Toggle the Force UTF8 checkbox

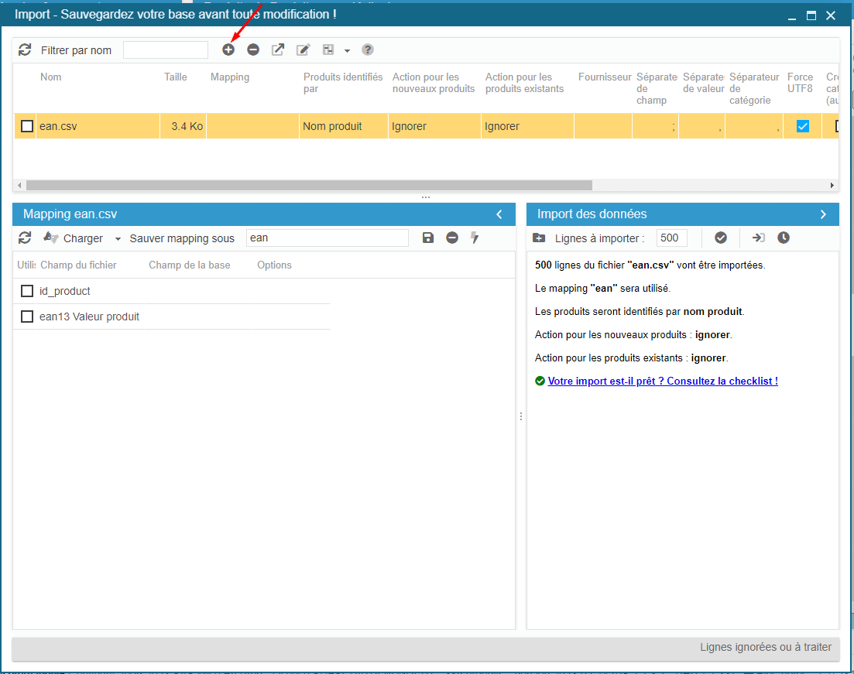(803, 126)
